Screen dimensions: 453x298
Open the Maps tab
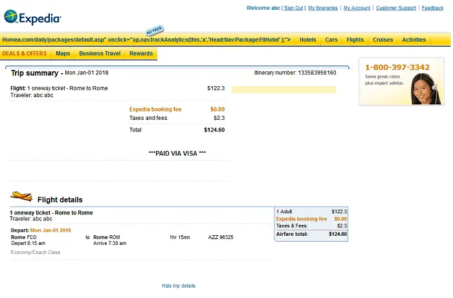(63, 54)
